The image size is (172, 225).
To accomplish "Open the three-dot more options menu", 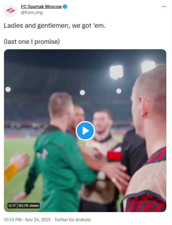I will point(164,7).
